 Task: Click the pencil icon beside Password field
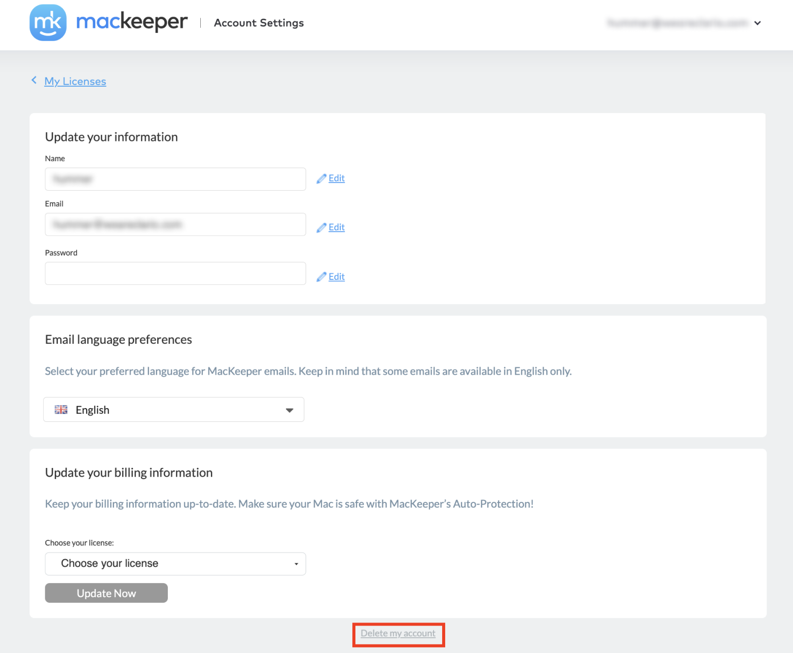(321, 277)
